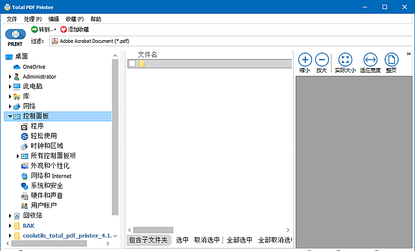Click the plus magnifier zoom icon

[305, 60]
